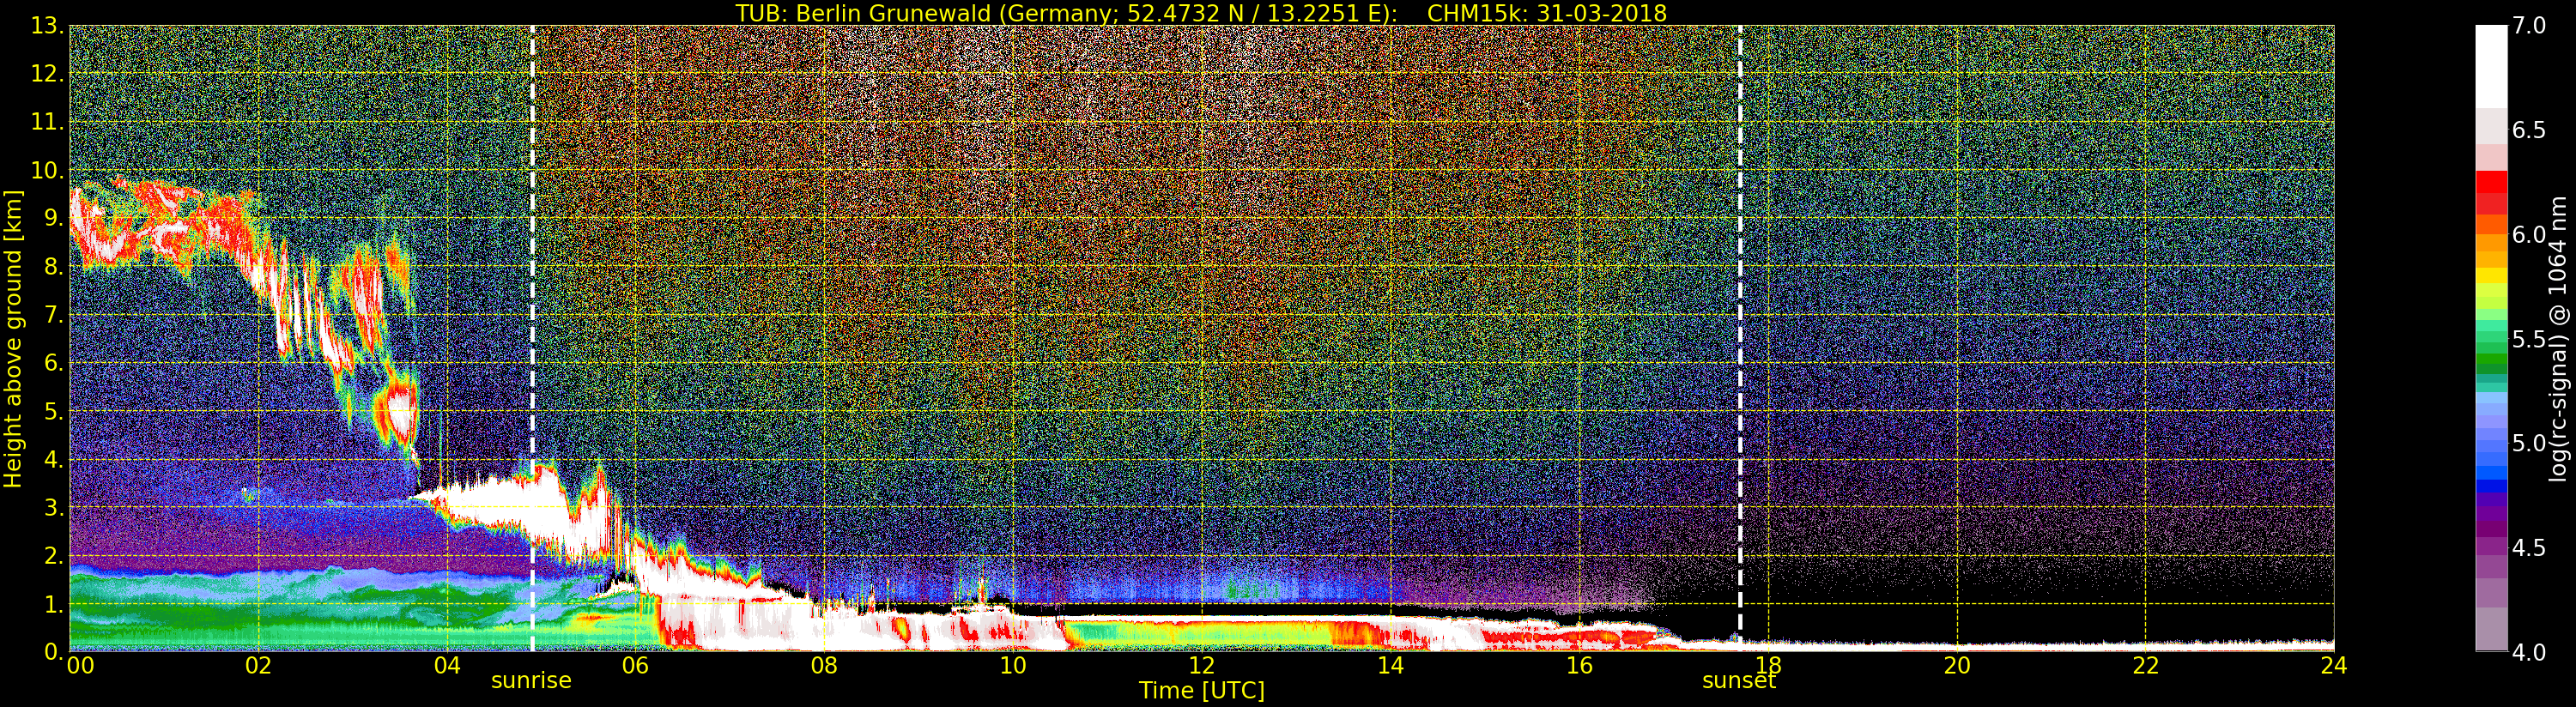Click the 'sunrise' label below the axis
Screen dimensions: 2576x707
click(x=531, y=681)
